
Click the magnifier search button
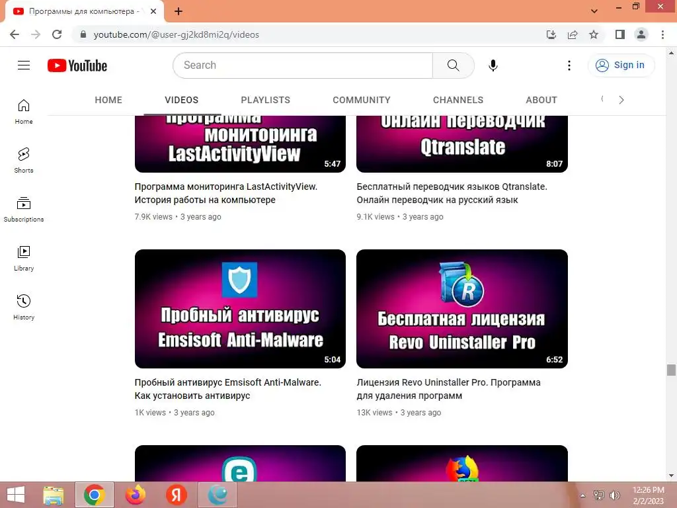click(454, 65)
